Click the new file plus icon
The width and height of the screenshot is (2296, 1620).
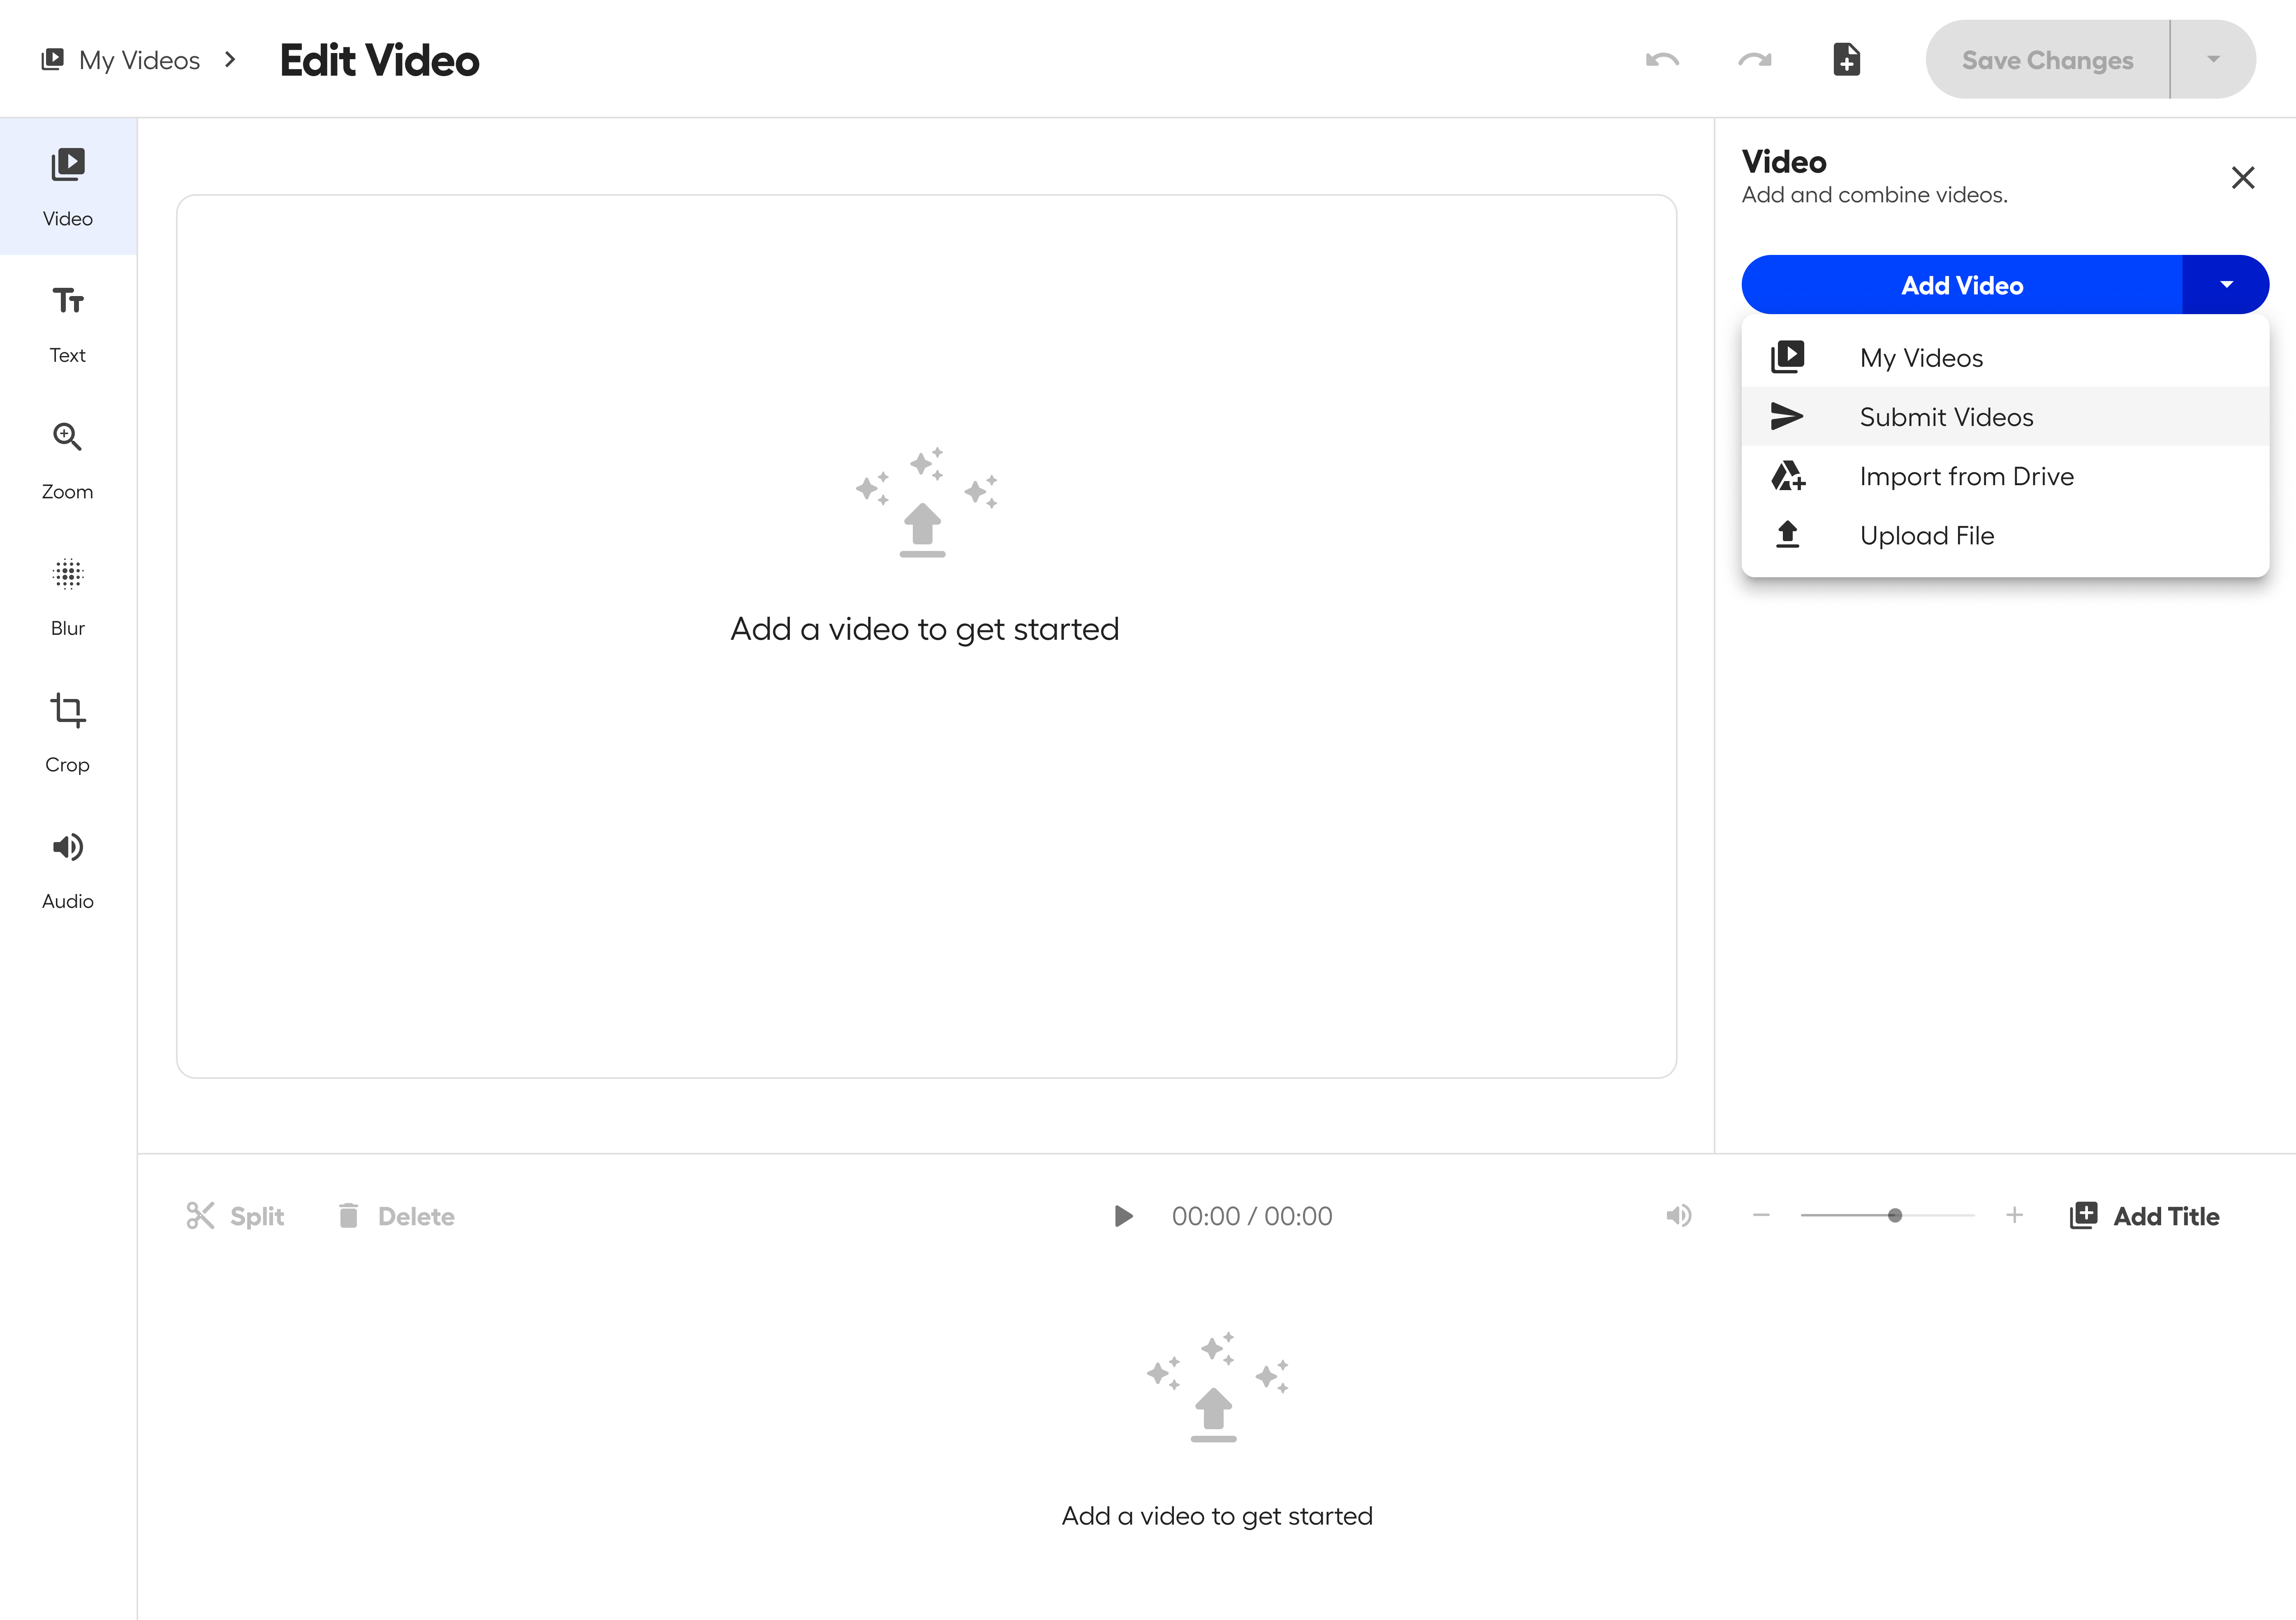[x=1846, y=60]
